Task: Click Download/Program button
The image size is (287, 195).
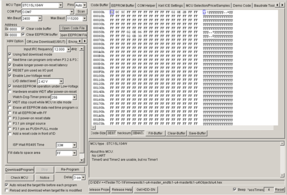Action: click(19, 170)
